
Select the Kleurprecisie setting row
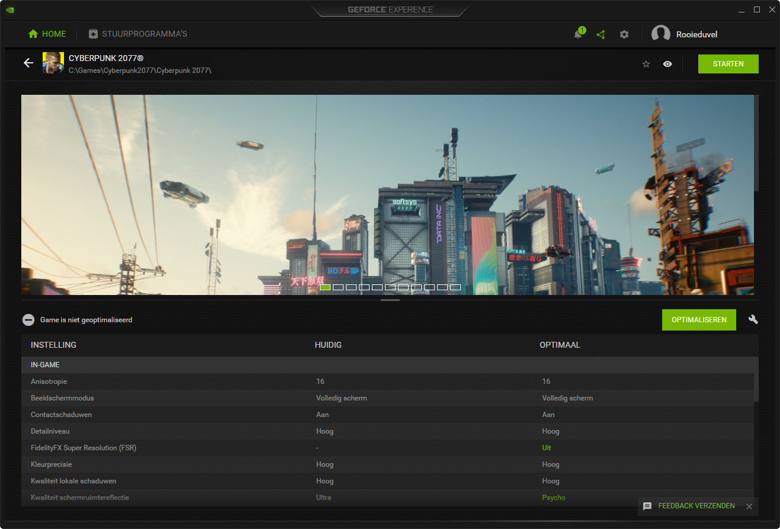(387, 464)
